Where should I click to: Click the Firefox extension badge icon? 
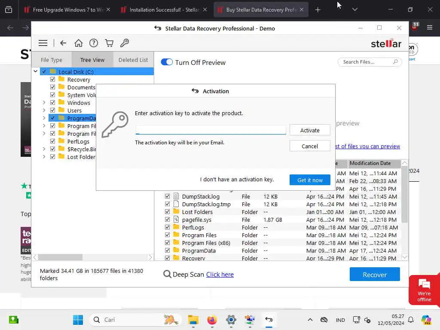click(x=415, y=26)
